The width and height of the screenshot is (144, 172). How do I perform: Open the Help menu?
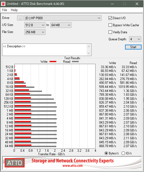pyautogui.click(x=14, y=10)
